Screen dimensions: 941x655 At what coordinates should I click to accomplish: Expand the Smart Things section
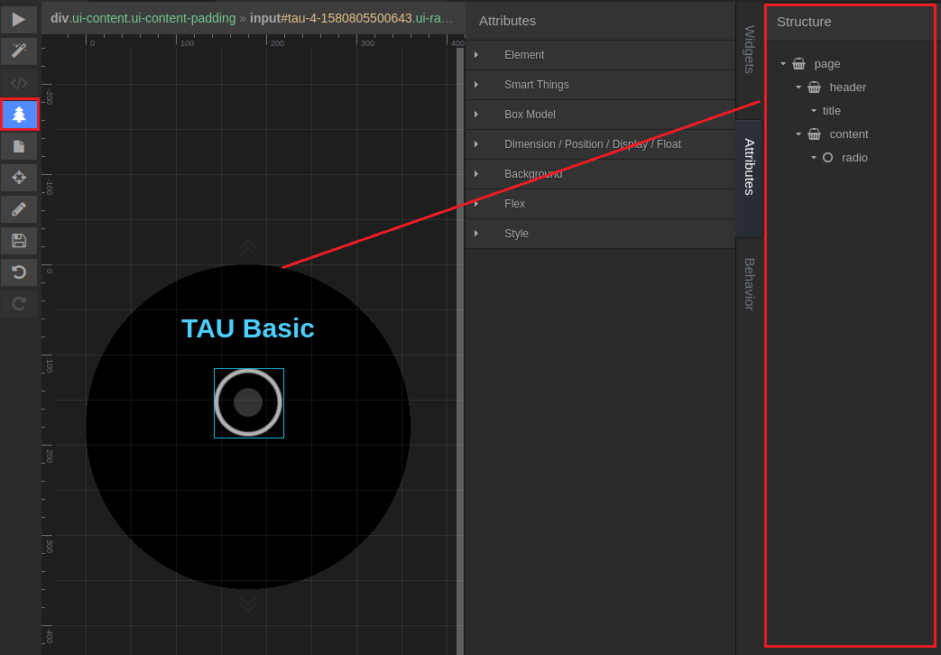(536, 85)
